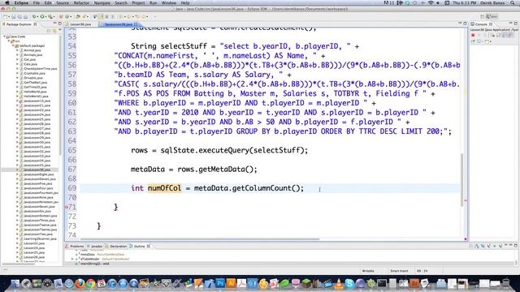Click Collapse All icon in Package Explorer
This screenshot has height=292, width=520.
pyautogui.click(x=49, y=31)
